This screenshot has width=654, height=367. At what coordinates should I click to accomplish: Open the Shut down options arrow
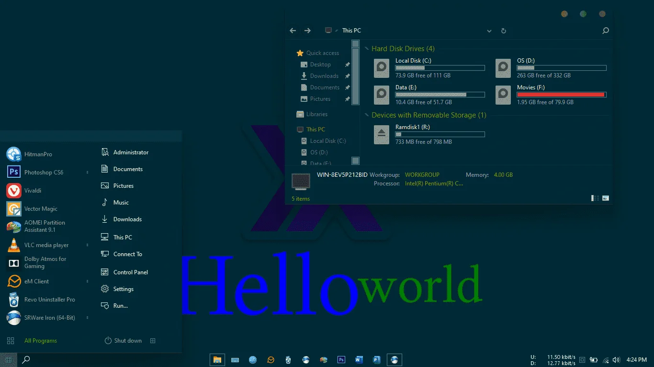point(153,341)
